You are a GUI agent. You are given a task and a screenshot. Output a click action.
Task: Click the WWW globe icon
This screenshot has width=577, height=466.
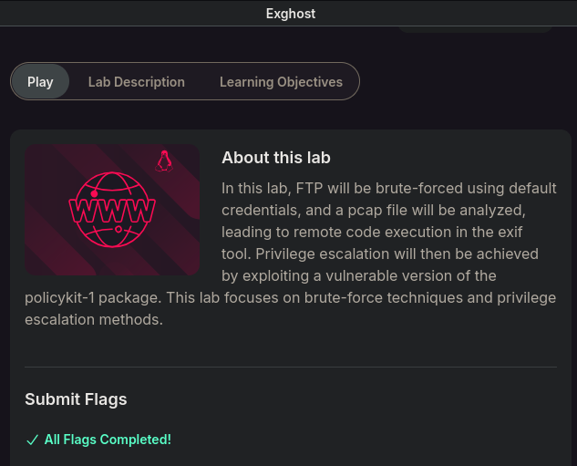point(112,210)
